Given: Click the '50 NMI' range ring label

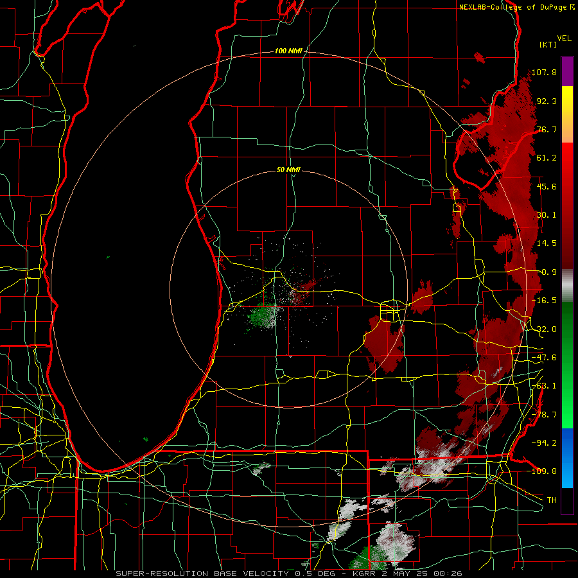Looking at the screenshot, I should (x=288, y=170).
